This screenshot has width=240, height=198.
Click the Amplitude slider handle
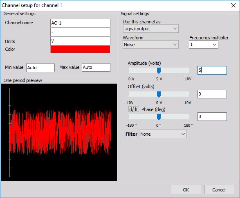159,71
